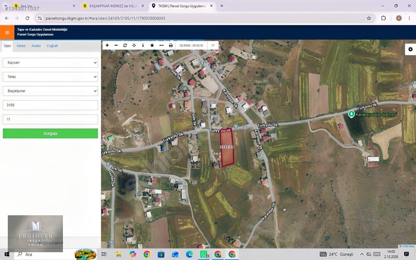Go back to previous page

point(7,18)
